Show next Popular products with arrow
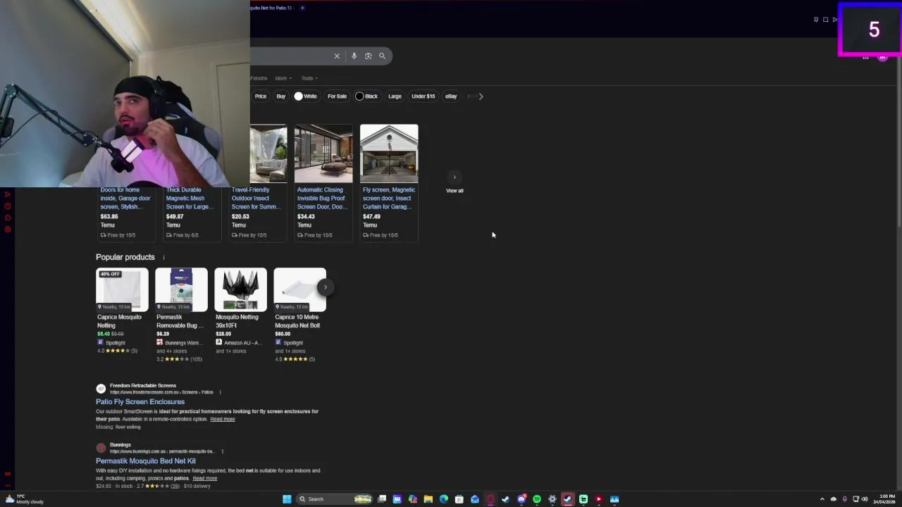The width and height of the screenshot is (902, 507). tap(325, 287)
